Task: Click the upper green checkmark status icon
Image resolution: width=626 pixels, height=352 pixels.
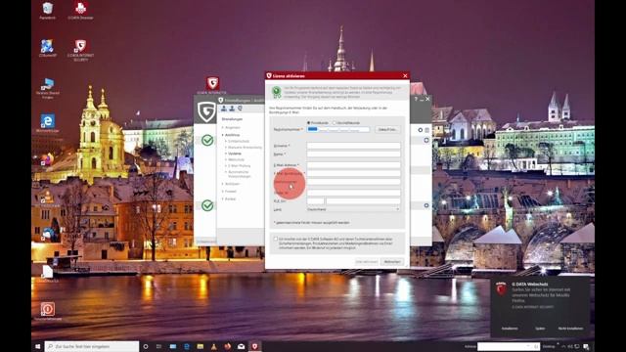Action: click(x=207, y=140)
